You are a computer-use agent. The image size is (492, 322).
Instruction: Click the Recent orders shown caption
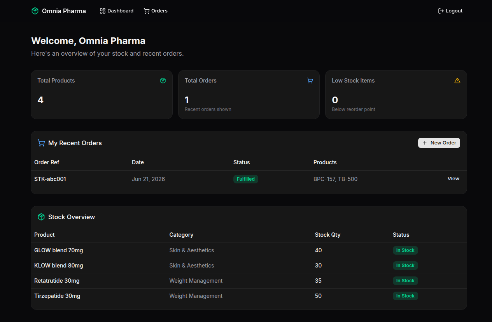coord(208,109)
